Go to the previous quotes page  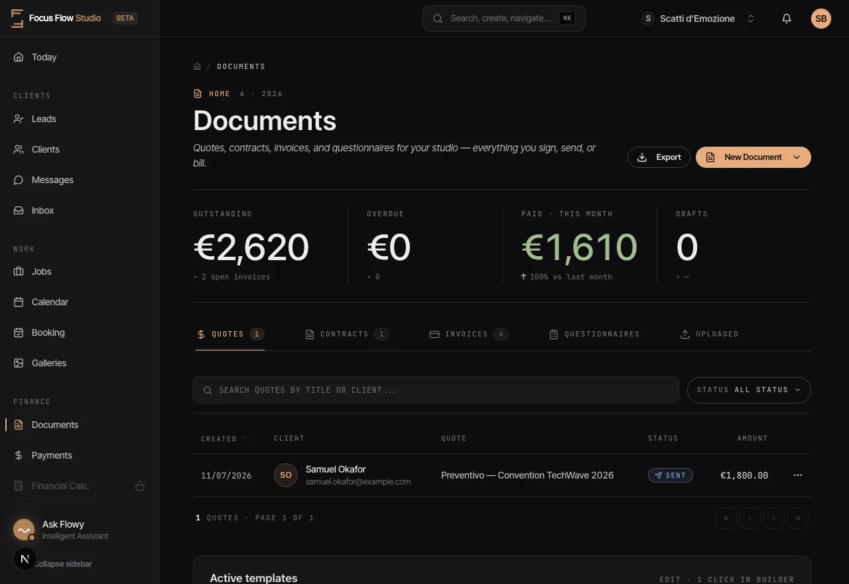[750, 518]
